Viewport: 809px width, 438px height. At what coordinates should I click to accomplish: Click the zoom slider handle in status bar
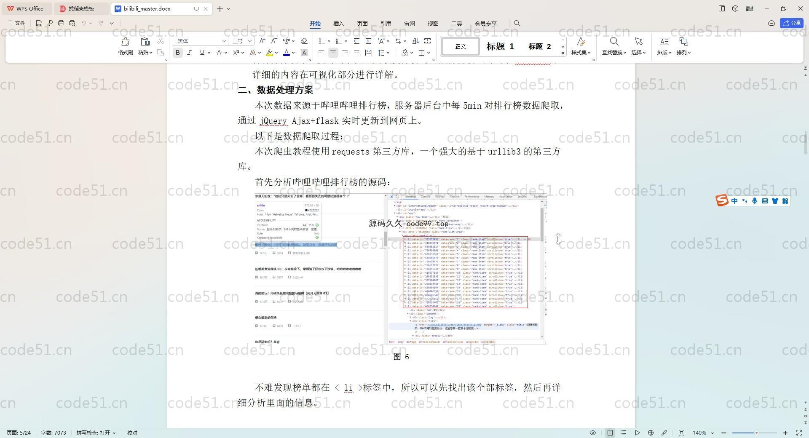point(756,433)
